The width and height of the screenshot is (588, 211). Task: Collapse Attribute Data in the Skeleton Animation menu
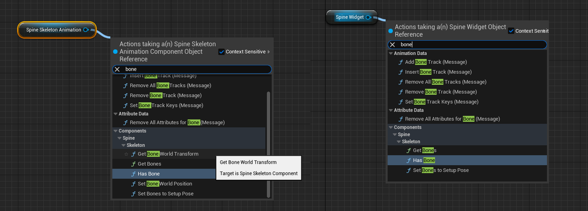[115, 114]
